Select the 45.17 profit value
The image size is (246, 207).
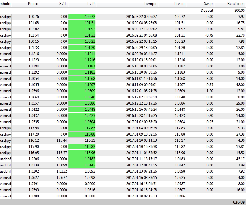[x=239, y=159]
